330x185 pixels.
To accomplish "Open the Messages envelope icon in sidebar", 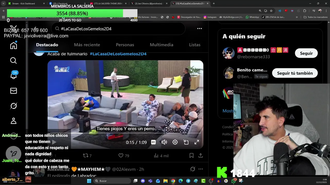I will [x=13, y=91].
